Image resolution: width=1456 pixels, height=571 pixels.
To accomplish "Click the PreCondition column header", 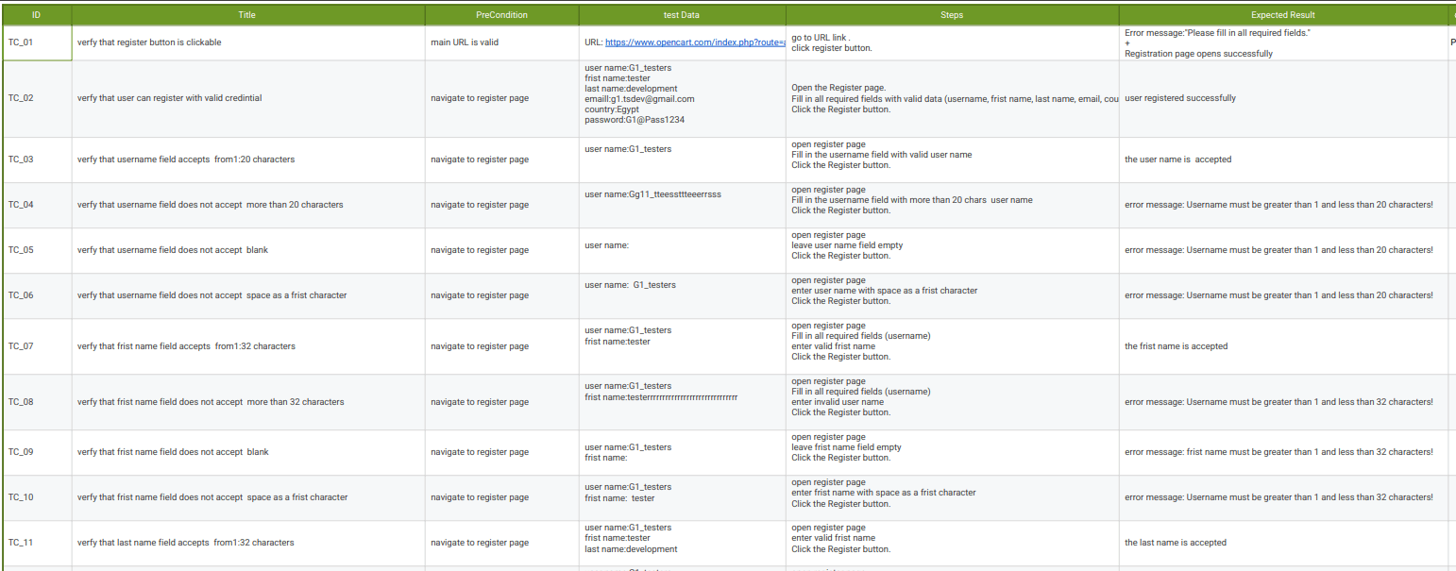I will click(x=501, y=15).
